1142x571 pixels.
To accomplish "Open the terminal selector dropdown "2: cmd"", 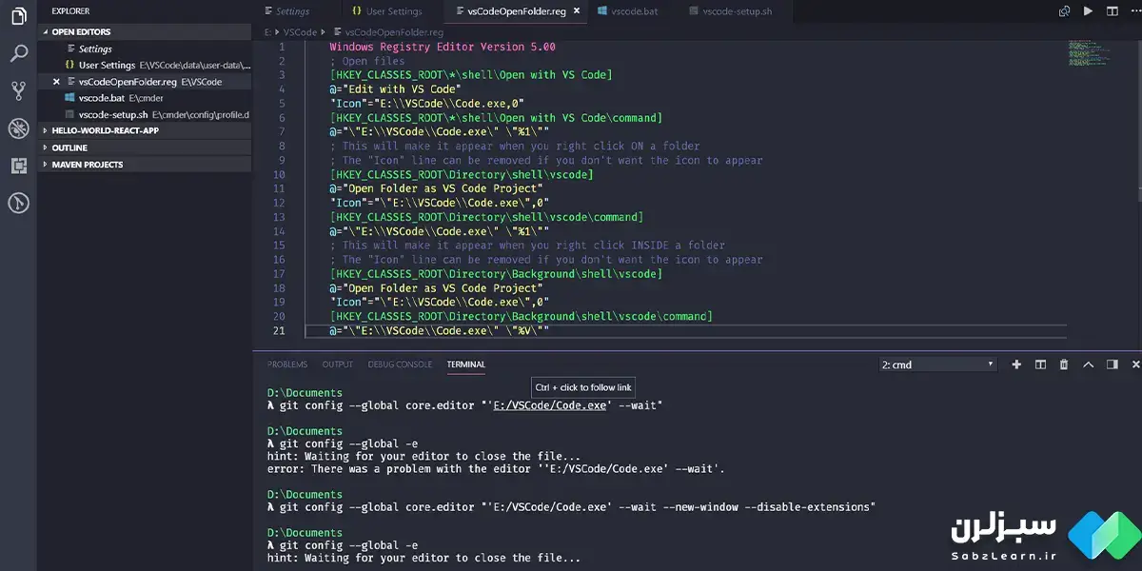I will (937, 364).
